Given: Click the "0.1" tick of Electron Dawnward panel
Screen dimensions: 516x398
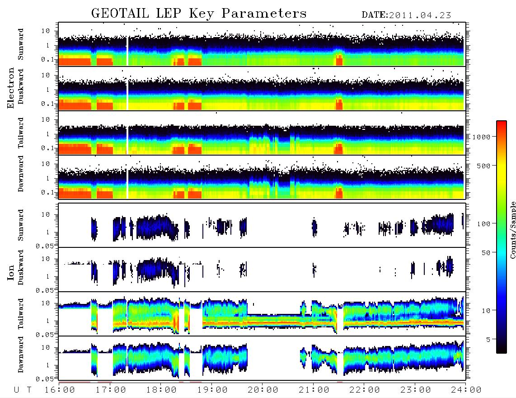Looking at the screenshot, I should pyautogui.click(x=47, y=192).
